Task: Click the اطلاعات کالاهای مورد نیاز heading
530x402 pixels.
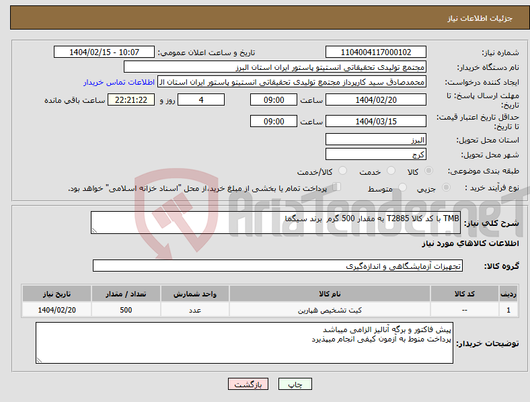Action: 470,243
